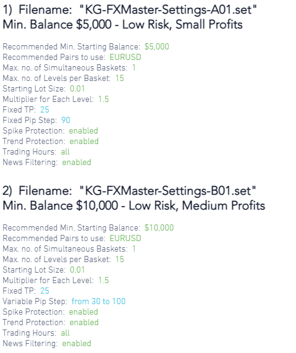Click EURUSD in the first settings block

[x=125, y=57]
